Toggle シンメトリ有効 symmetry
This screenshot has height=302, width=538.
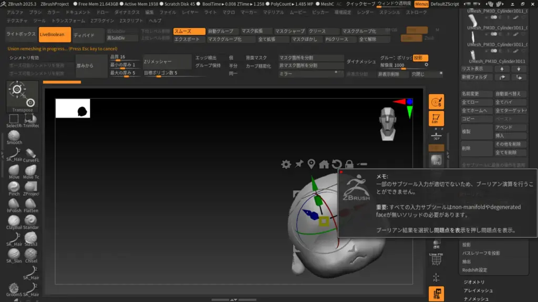point(24,58)
